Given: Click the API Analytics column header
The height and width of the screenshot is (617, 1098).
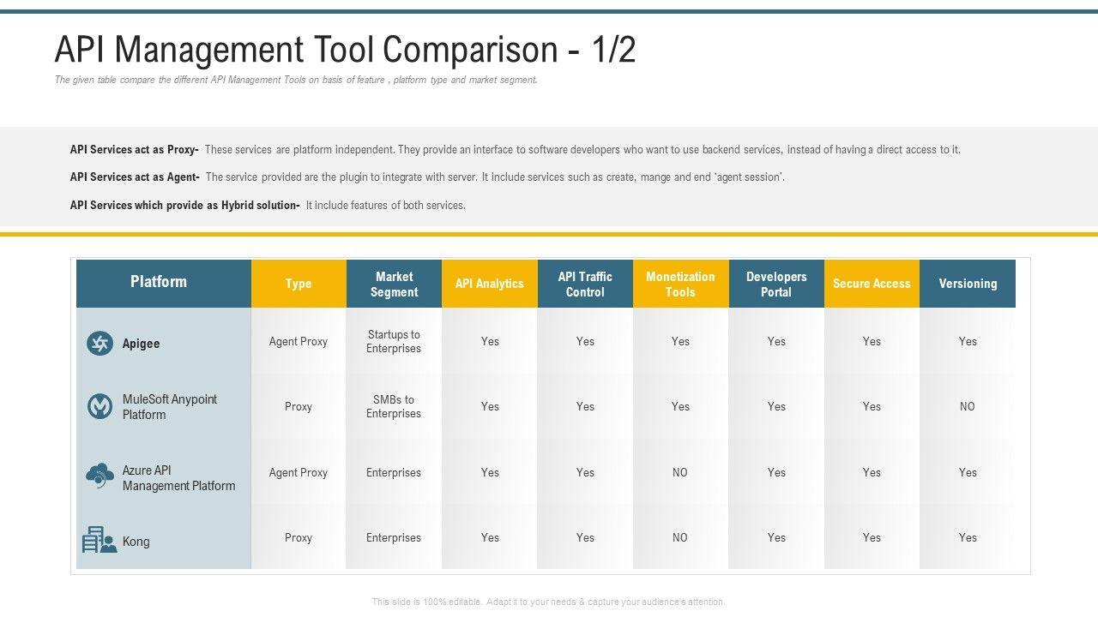Looking at the screenshot, I should point(489,284).
